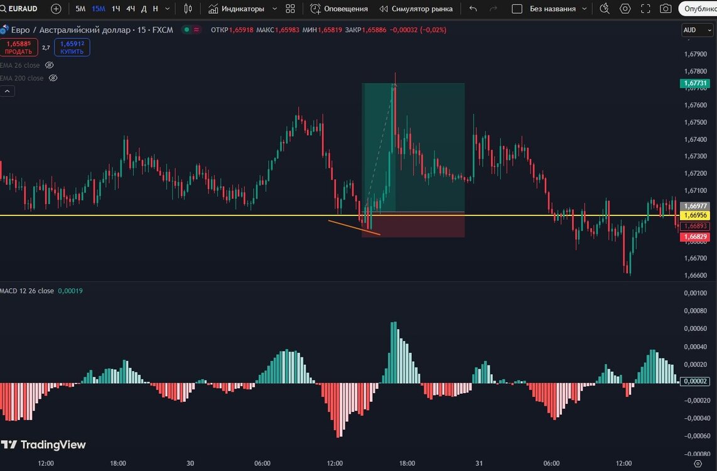Click the МИН low value 1,65819
Screen dimensions: 717x471
click(x=330, y=30)
